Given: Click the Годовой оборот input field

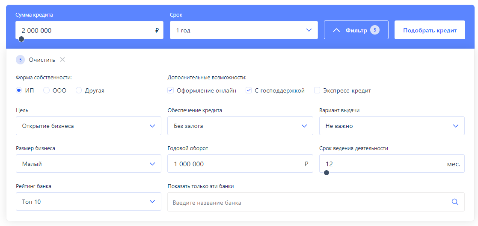Looking at the screenshot, I should tap(235, 164).
